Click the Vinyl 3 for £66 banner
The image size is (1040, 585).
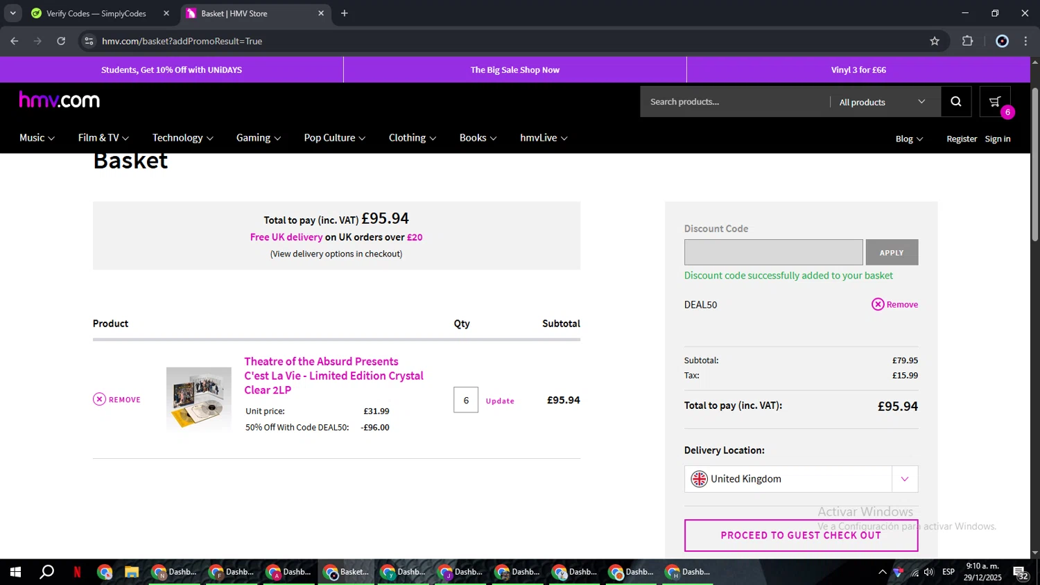[x=858, y=70]
